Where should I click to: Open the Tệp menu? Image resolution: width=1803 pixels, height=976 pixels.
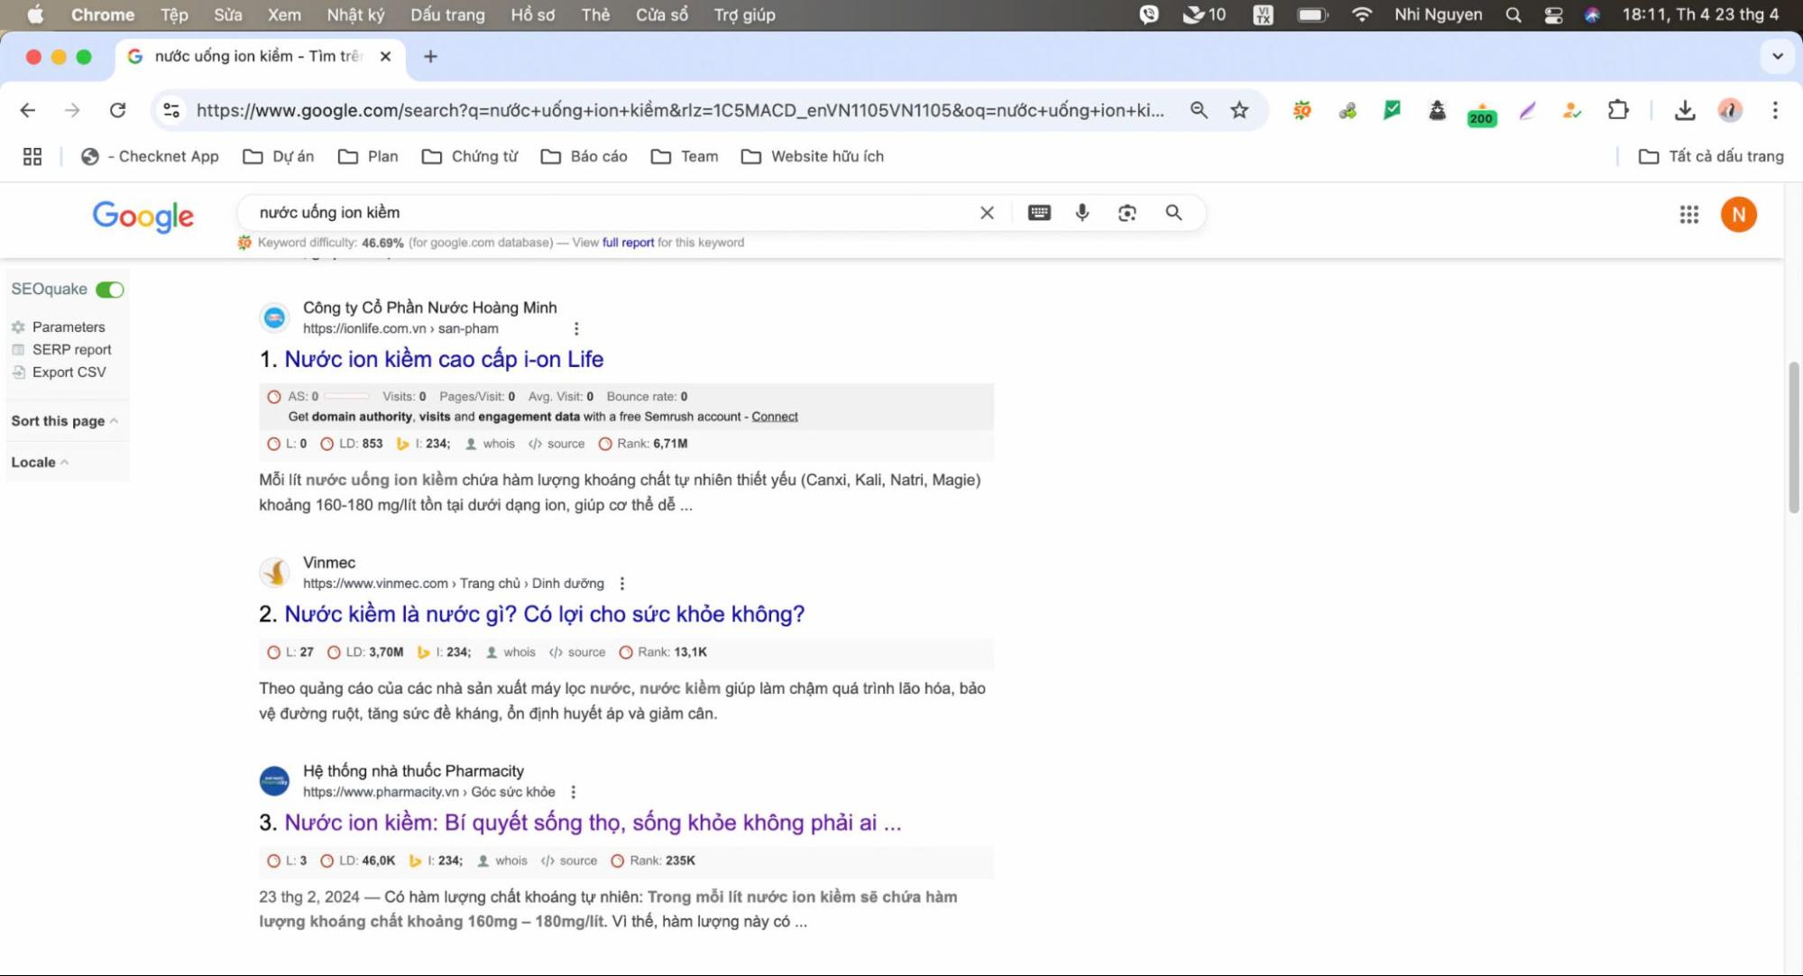pyautogui.click(x=174, y=14)
